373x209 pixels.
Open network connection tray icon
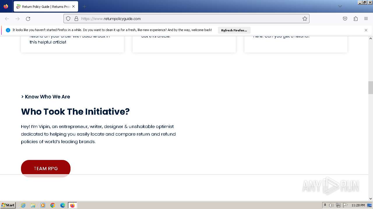(338, 205)
